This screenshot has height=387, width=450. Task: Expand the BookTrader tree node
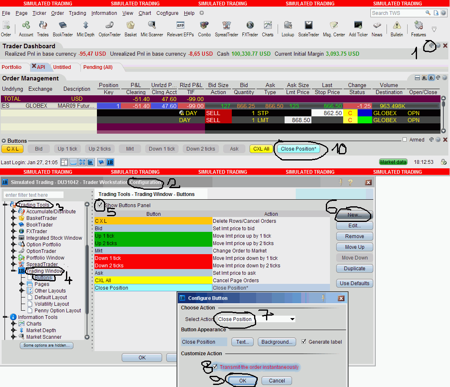point(13,225)
